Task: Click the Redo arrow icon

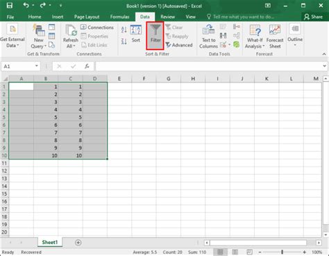Action: coord(43,5)
